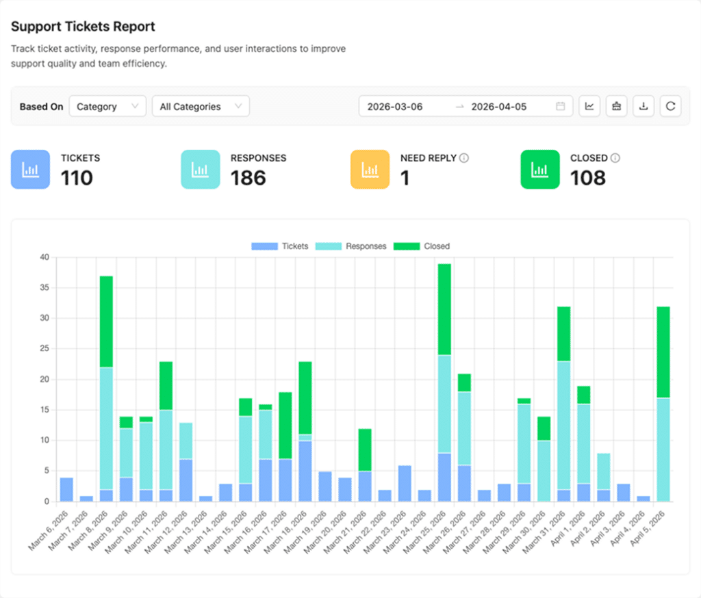Click the end date 2026-04-05 field
The image size is (701, 598).
(x=499, y=106)
